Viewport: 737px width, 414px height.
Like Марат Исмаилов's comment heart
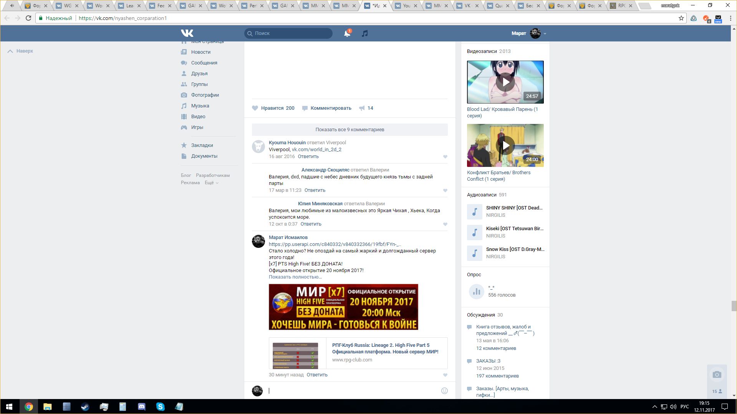[x=445, y=375]
